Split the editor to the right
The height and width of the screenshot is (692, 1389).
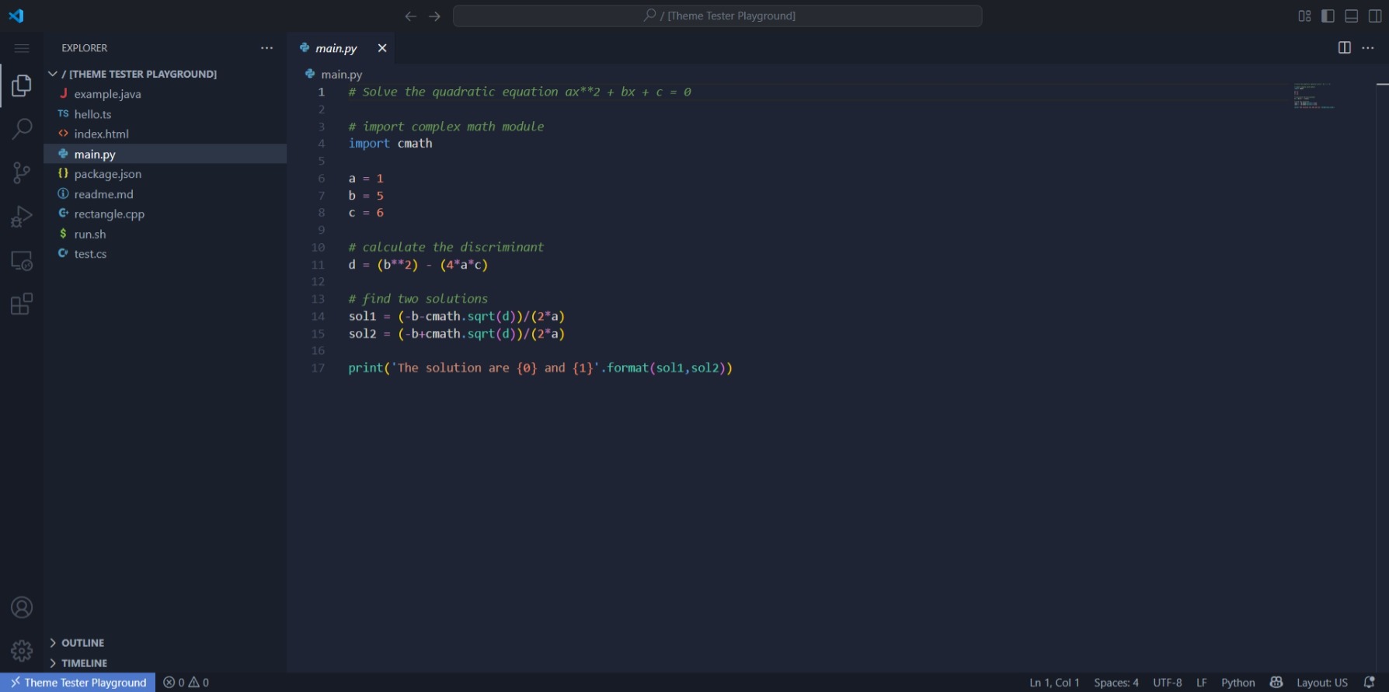[x=1345, y=47]
